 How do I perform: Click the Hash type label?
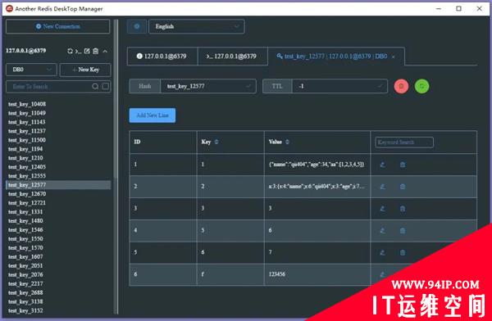pos(145,86)
